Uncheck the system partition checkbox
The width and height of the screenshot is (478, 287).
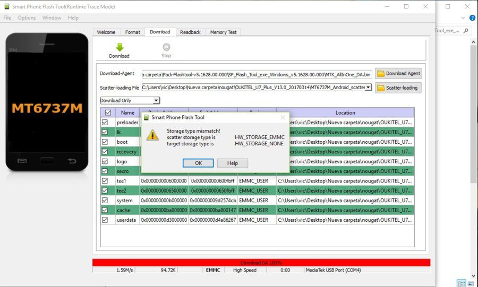(105, 200)
